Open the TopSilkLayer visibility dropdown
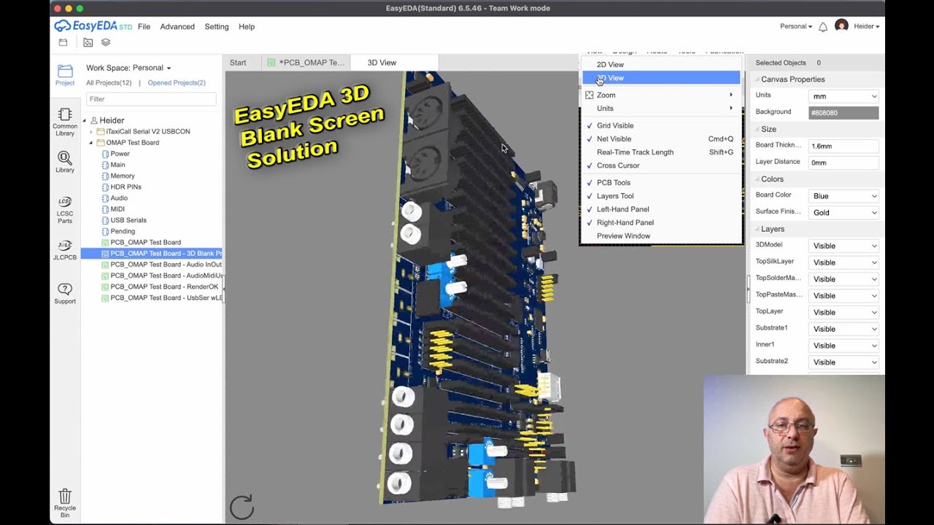This screenshot has width=934, height=525. (844, 262)
